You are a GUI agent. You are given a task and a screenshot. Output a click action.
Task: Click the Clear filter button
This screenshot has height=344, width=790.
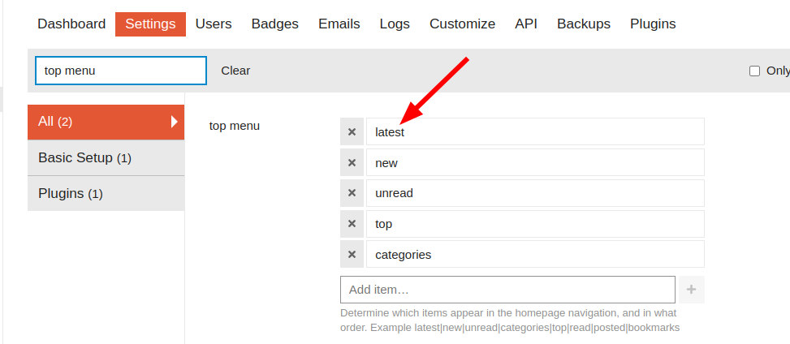(235, 71)
